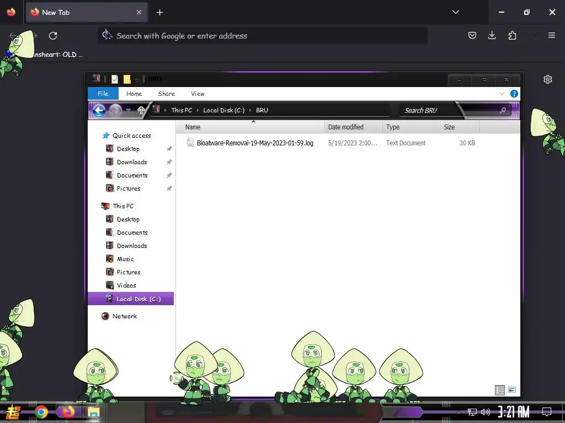Select Network in navigation pane
Viewport: 565px width, 423px height.
(x=124, y=316)
